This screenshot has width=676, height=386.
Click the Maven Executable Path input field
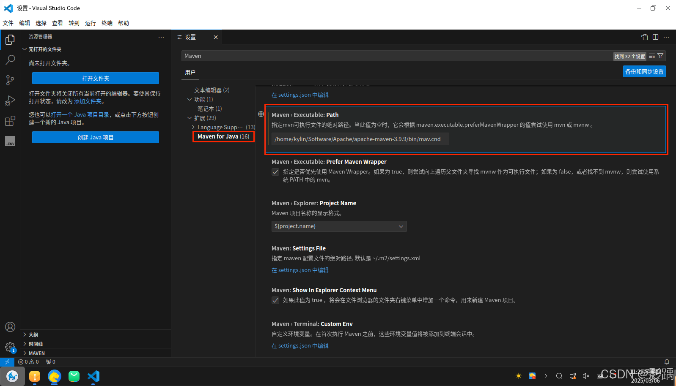click(360, 139)
